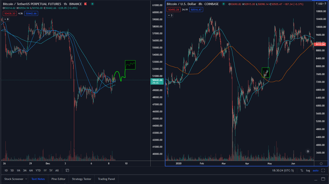
Task: Click the red sell price 50438.30
Action: pos(9,13)
